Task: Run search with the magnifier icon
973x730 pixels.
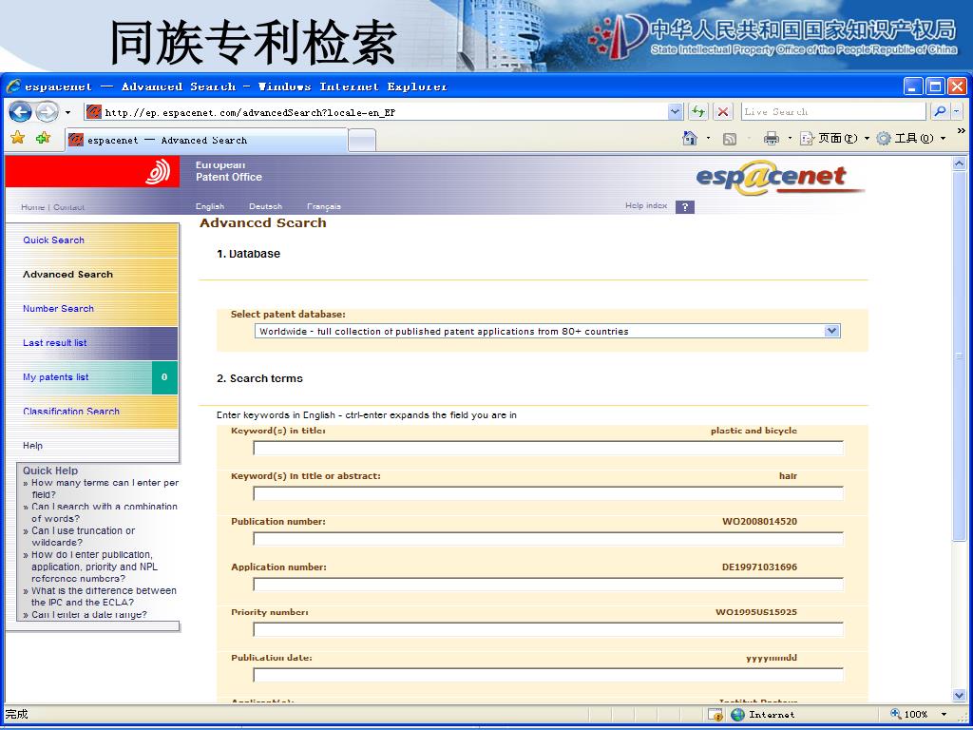Action: (x=940, y=112)
